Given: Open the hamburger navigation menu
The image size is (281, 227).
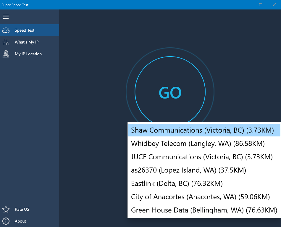Looking at the screenshot, I should (6, 17).
